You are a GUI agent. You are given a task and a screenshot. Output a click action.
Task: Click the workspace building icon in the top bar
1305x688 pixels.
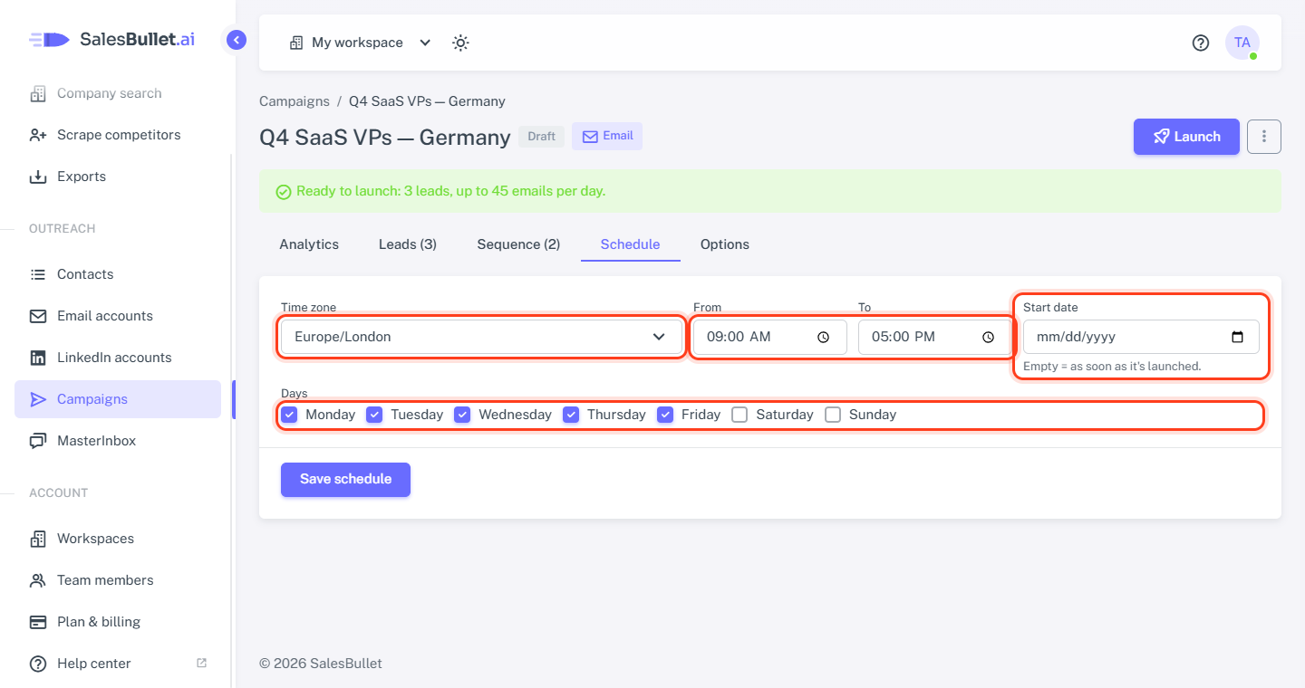coord(296,43)
